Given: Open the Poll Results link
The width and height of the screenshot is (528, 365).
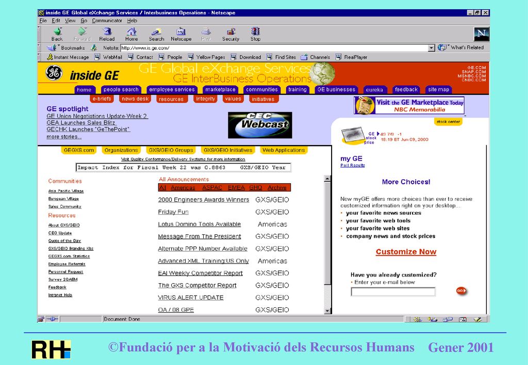Looking at the screenshot, I should 353,165.
